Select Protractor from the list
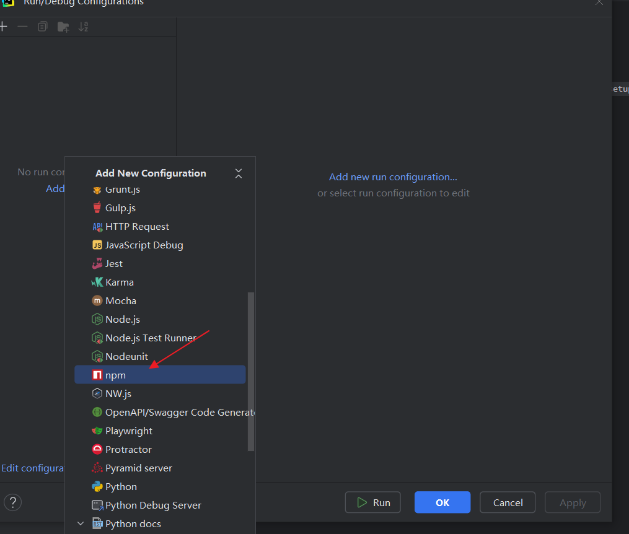Viewport: 629px width, 534px height. coord(160,449)
